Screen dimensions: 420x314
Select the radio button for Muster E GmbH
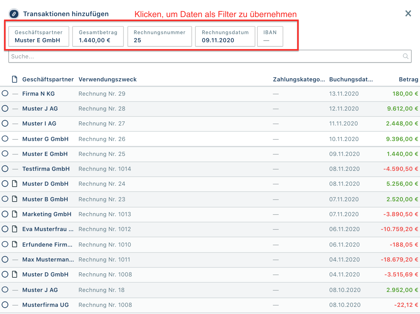[x=5, y=153]
